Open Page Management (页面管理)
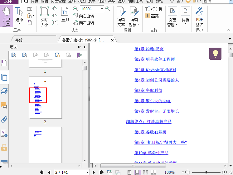Screen dimensions: 233x175 [x=172, y=17]
